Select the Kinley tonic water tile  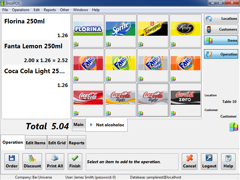[185, 31]
